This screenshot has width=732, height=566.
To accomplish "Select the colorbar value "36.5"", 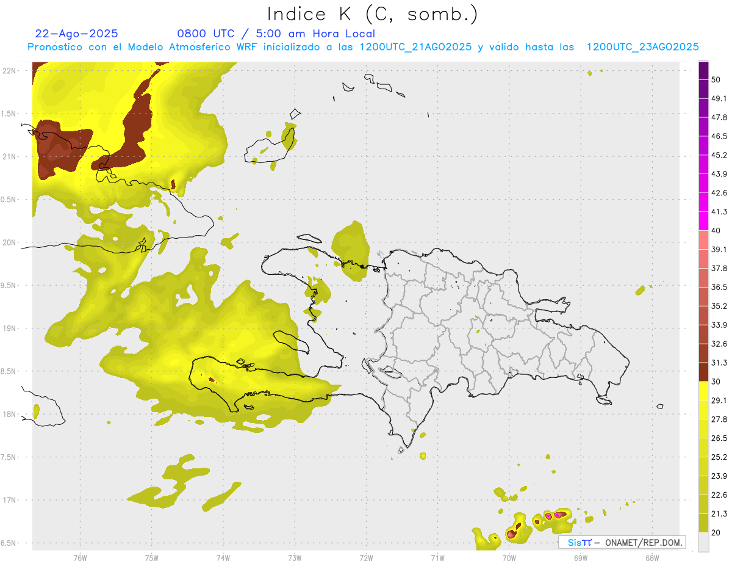I will [719, 287].
